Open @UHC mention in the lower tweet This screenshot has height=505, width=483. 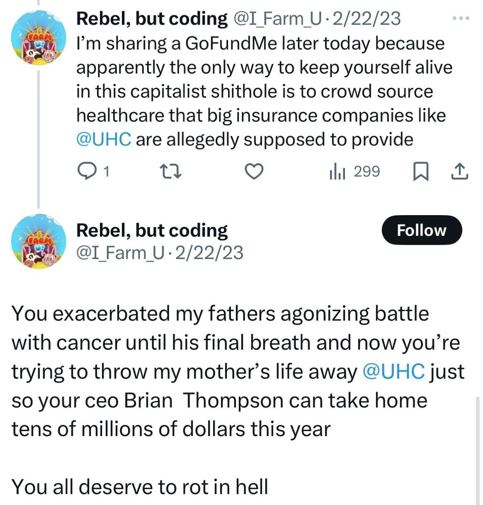[393, 372]
